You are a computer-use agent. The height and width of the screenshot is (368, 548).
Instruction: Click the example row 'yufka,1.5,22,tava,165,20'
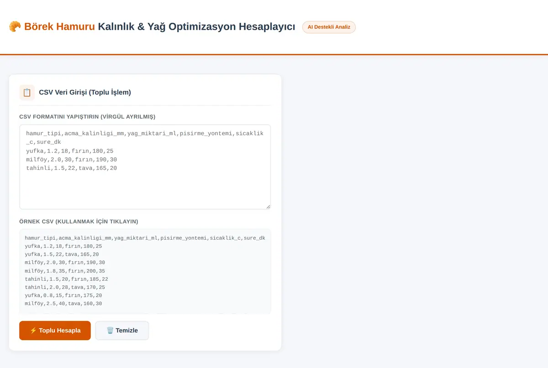62,254
